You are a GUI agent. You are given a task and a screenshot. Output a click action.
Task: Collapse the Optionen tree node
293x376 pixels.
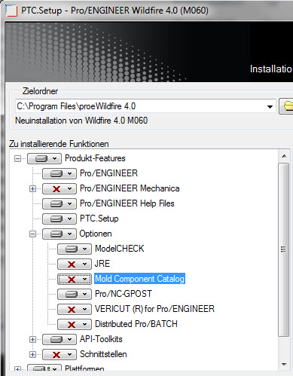32,234
